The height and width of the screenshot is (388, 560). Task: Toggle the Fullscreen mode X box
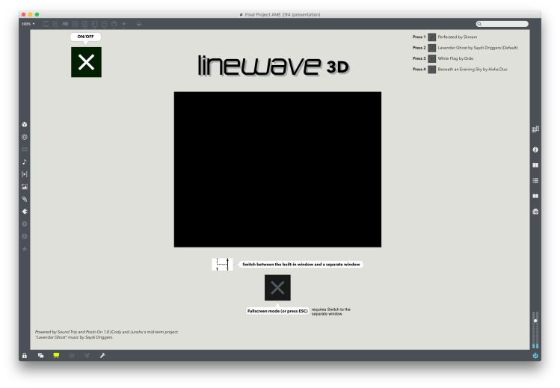(x=277, y=288)
